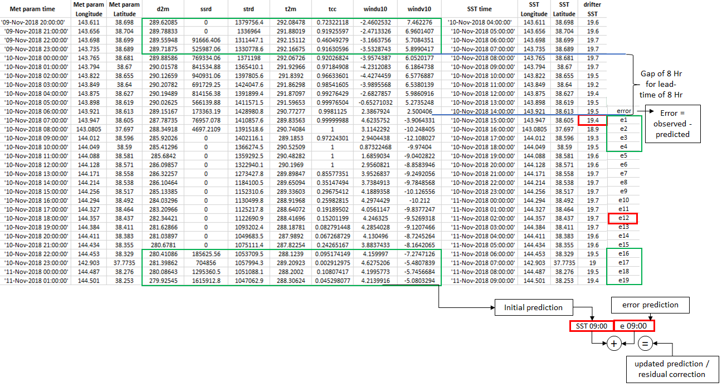Select error cell e19
Viewport: 722px width, 387px height.
(623, 281)
